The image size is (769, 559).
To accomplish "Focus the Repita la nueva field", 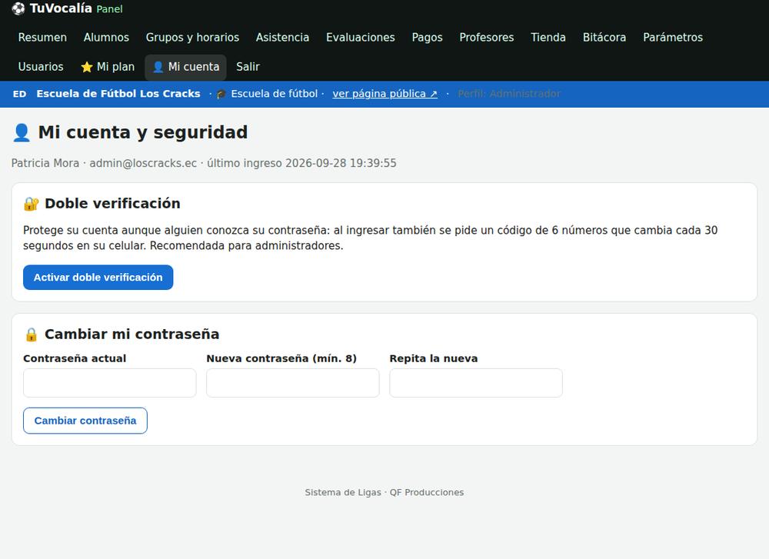I will tap(476, 383).
